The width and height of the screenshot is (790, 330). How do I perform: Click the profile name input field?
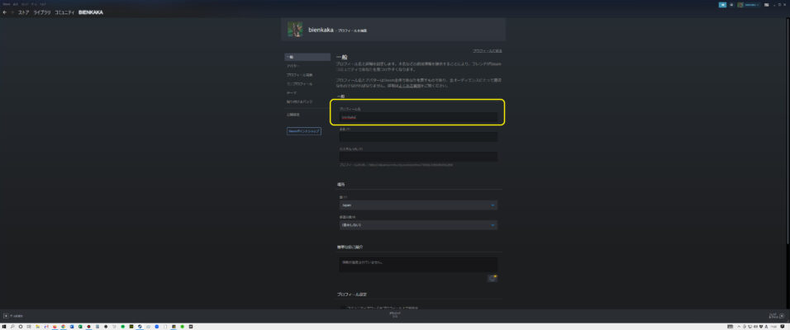417,117
